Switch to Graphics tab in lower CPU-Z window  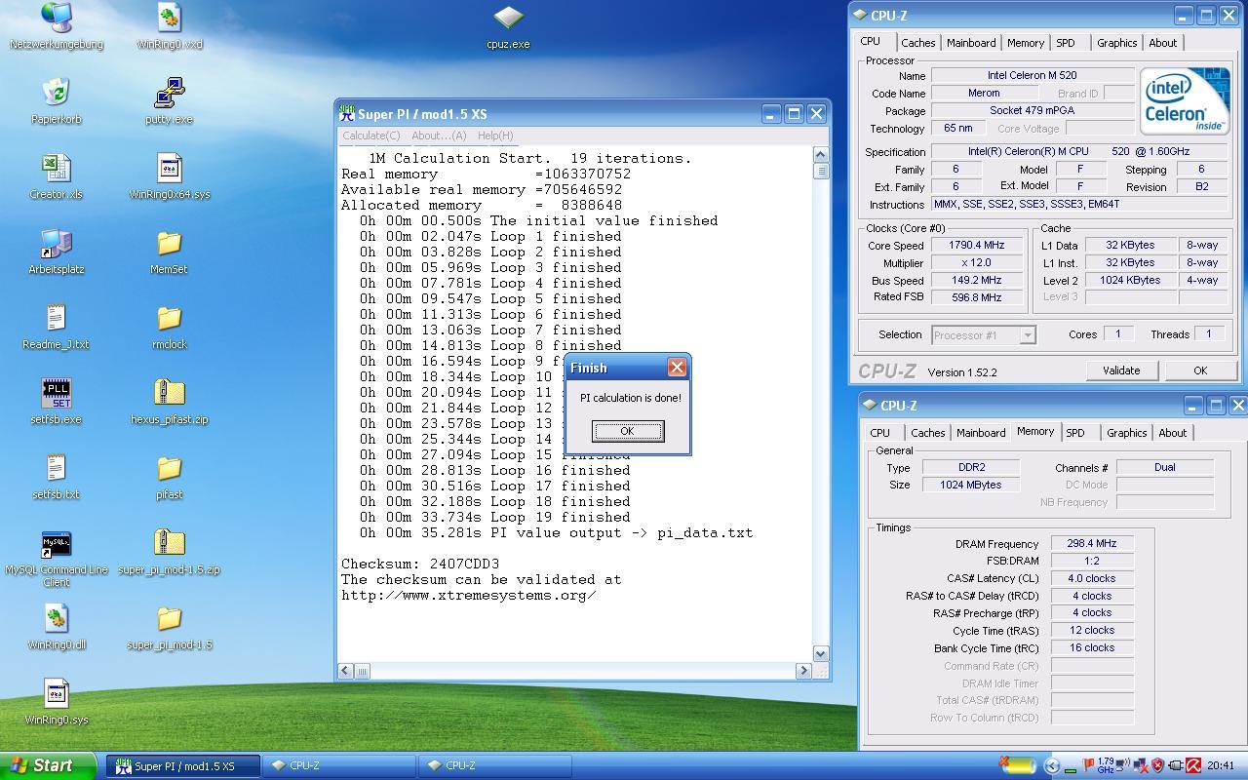(x=1126, y=433)
